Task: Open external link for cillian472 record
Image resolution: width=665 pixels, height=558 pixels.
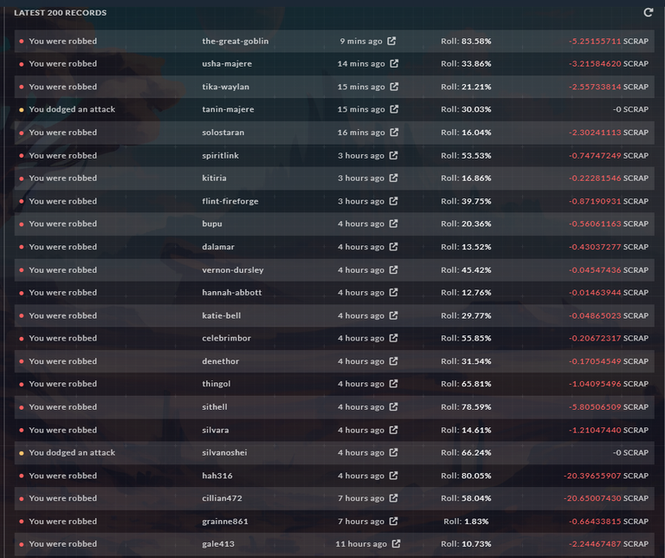Action: (394, 497)
